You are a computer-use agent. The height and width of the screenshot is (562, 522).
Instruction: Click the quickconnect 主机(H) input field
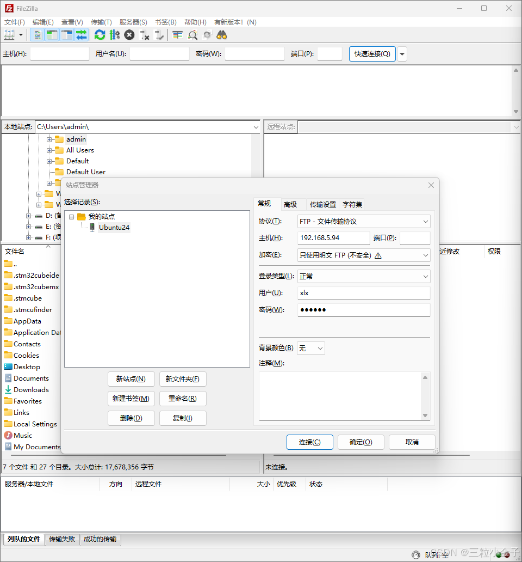click(x=60, y=54)
